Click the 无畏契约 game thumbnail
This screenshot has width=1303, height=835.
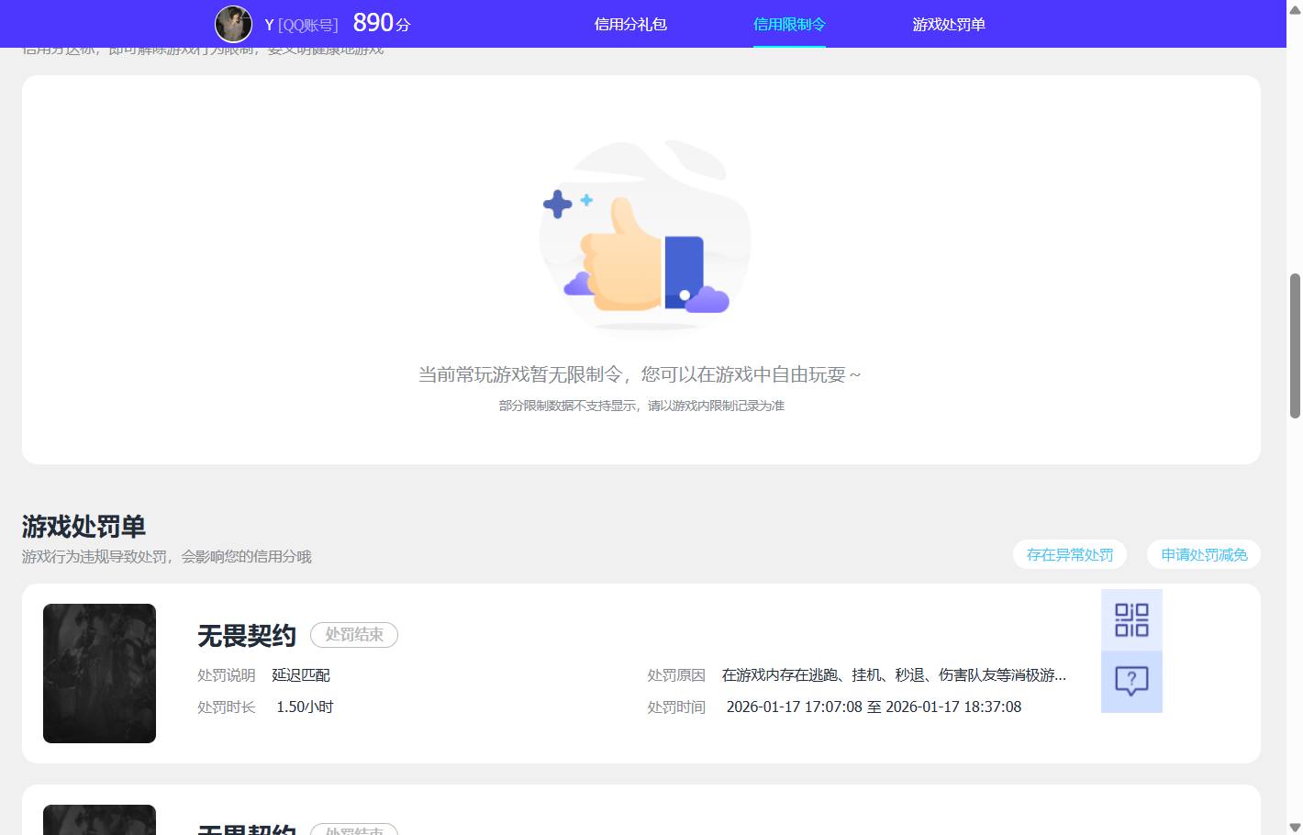[99, 673]
